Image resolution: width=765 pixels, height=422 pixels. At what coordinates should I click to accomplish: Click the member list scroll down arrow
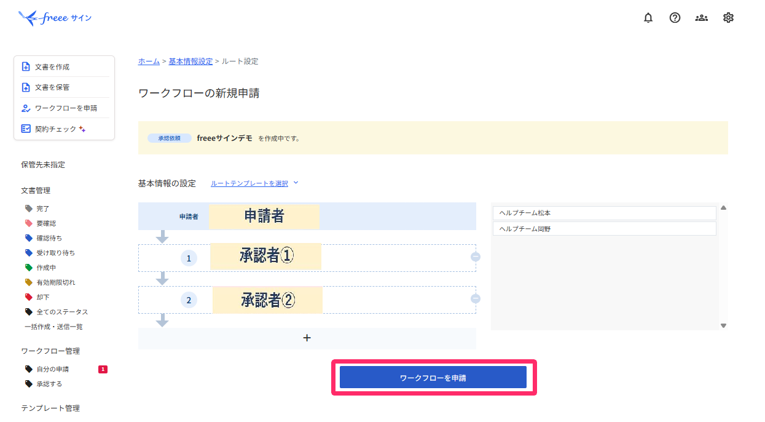click(723, 325)
